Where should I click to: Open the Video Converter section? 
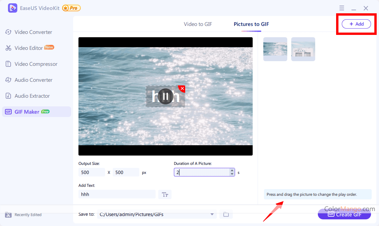click(x=33, y=32)
